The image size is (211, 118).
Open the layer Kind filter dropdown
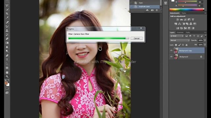pyautogui.click(x=177, y=36)
